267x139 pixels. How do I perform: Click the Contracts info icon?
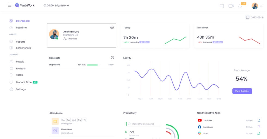tap(112, 58)
